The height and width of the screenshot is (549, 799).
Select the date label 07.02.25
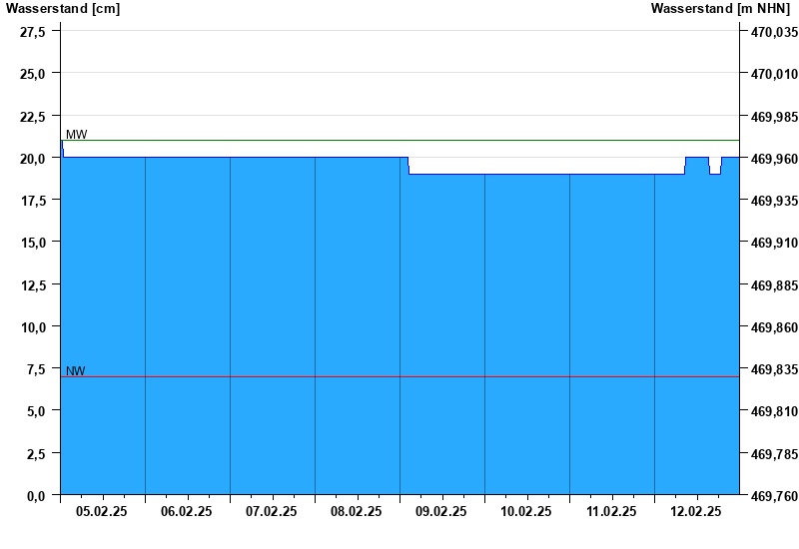[x=271, y=511]
